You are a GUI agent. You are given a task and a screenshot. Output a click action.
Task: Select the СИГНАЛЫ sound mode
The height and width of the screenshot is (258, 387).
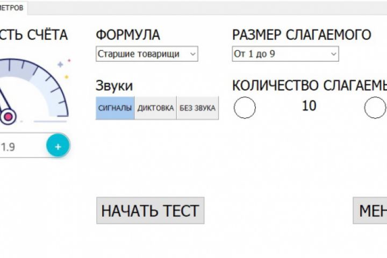[x=115, y=108]
